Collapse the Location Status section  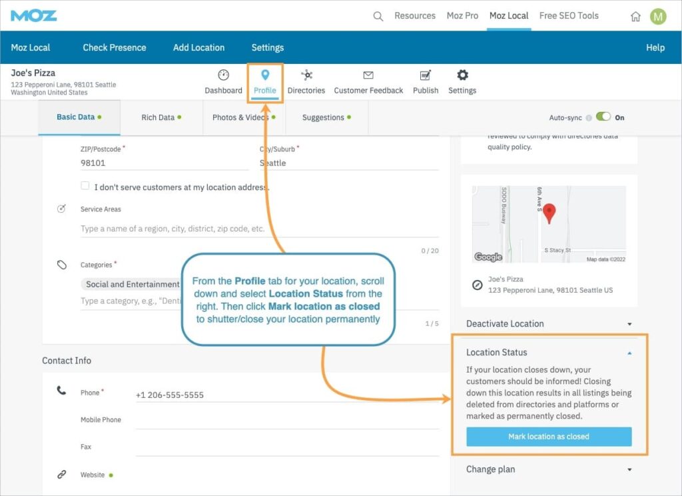click(549, 352)
